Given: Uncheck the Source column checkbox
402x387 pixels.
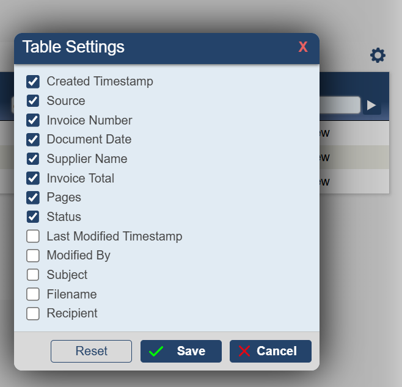Looking at the screenshot, I should (x=33, y=101).
